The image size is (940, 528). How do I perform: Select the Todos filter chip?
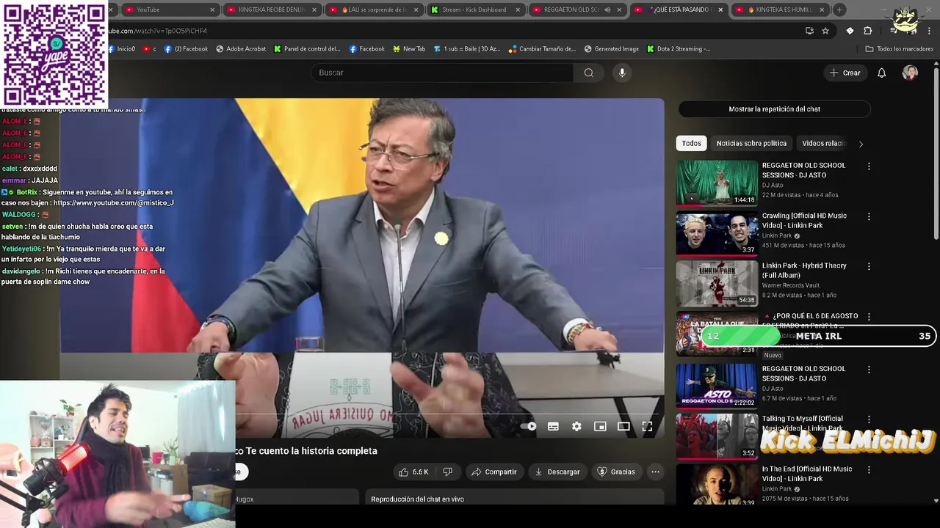[691, 144]
